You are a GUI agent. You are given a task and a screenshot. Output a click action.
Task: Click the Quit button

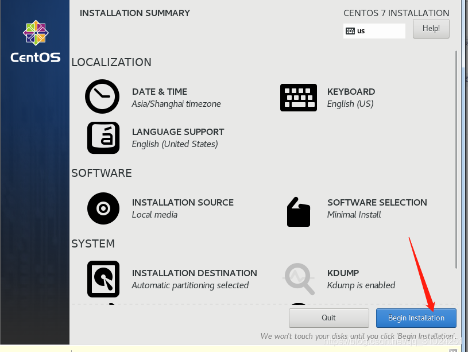(328, 318)
